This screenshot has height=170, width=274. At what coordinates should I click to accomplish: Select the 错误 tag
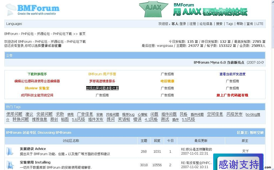pos(137,119)
